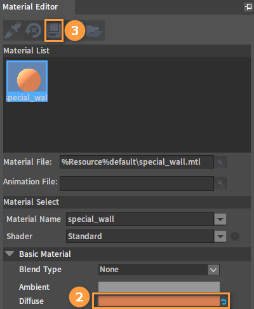Select the eyedropper pick material tool
Screen dimensions: 254x309
pyautogui.click(x=13, y=31)
